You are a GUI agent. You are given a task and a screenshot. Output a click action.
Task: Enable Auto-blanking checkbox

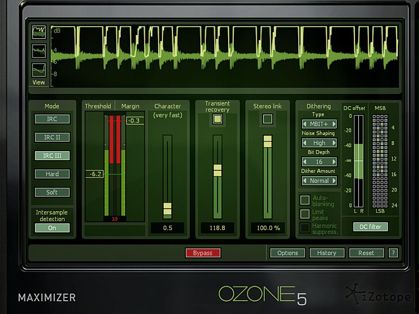(305, 200)
